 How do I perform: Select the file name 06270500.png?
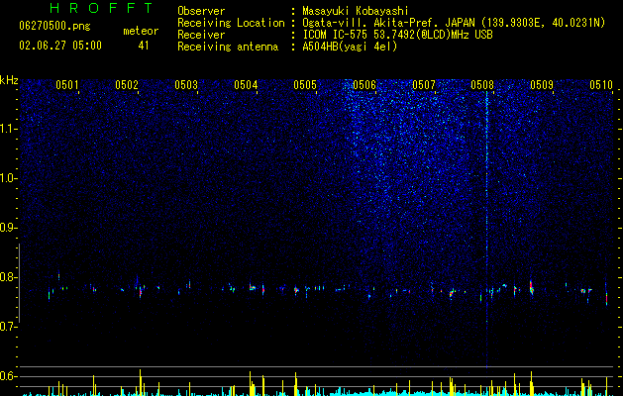coord(54,27)
